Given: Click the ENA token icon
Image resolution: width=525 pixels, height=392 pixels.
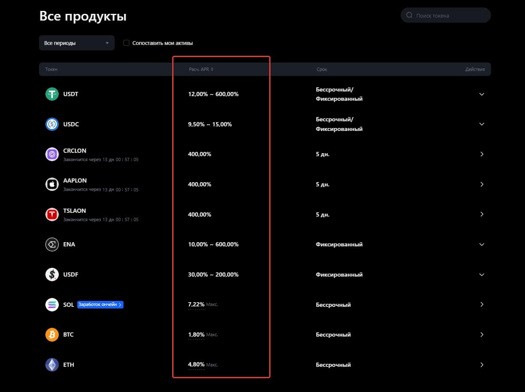Looking at the screenshot, I should 52,244.
